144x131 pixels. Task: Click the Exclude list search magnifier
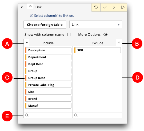click(x=76, y=115)
